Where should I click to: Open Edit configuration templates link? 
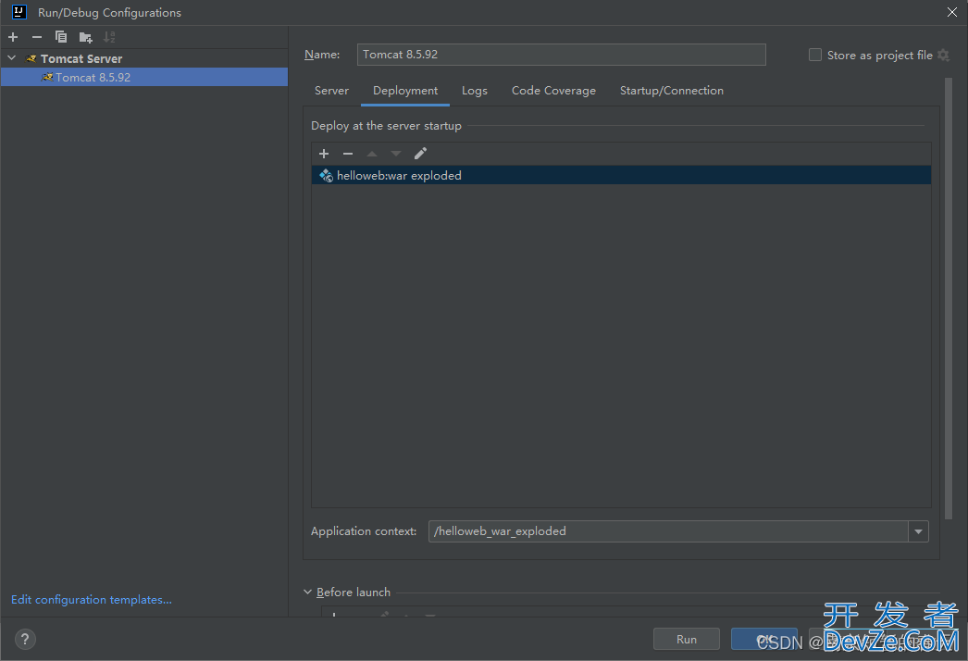point(92,600)
